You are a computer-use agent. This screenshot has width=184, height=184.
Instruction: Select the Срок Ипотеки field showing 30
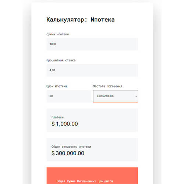(x=69, y=96)
